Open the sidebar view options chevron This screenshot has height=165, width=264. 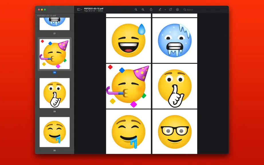coord(82,10)
